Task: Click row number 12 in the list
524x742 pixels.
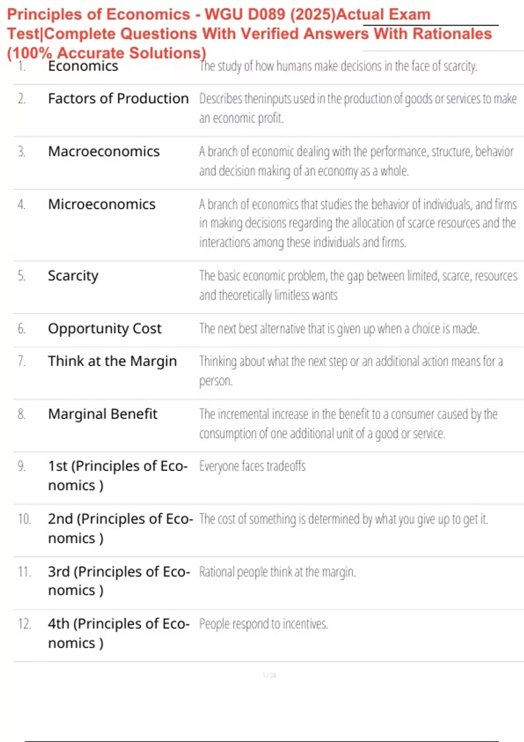Action: [x=24, y=624]
